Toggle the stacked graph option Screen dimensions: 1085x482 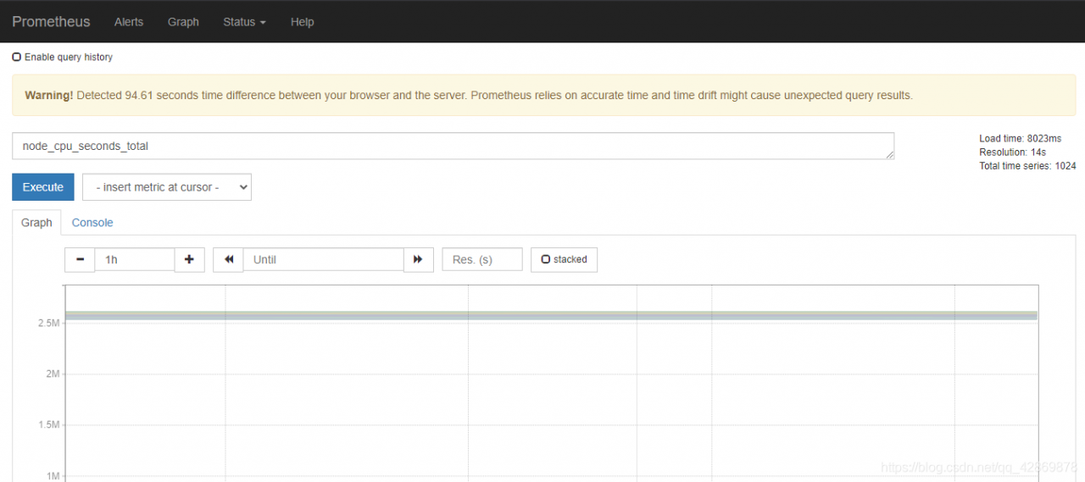click(x=564, y=259)
